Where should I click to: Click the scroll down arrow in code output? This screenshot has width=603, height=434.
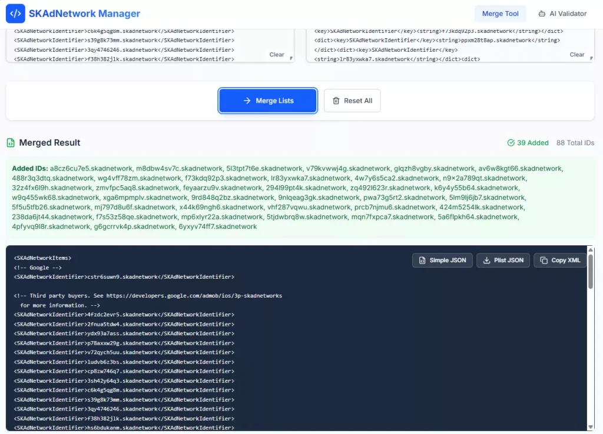591,426
